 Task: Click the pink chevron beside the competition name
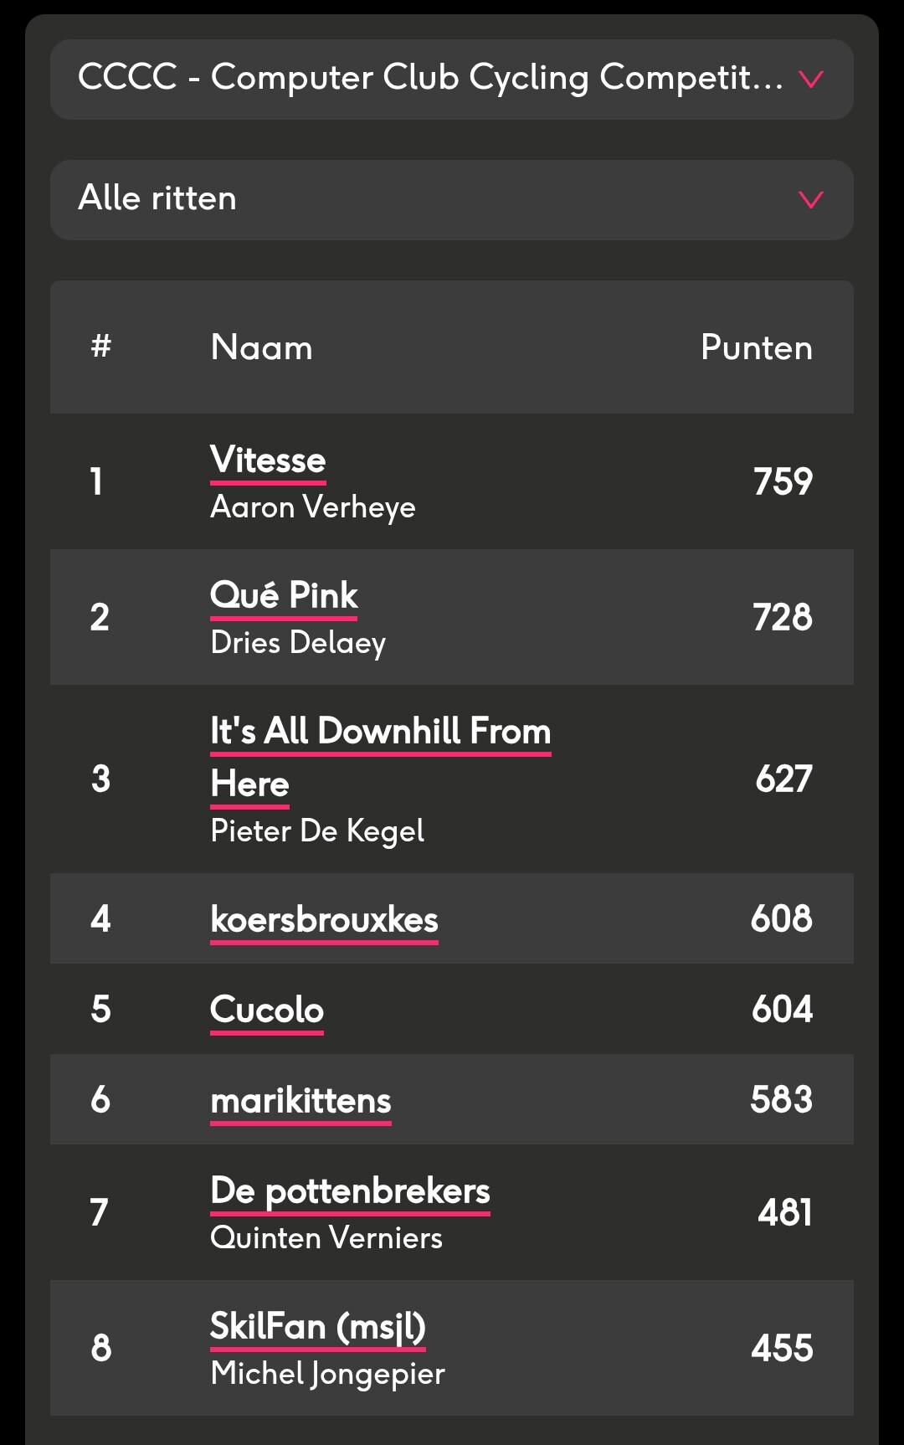[x=811, y=80]
